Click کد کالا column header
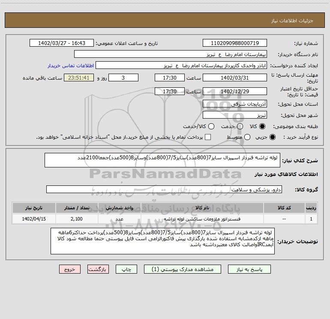 pos(284,208)
